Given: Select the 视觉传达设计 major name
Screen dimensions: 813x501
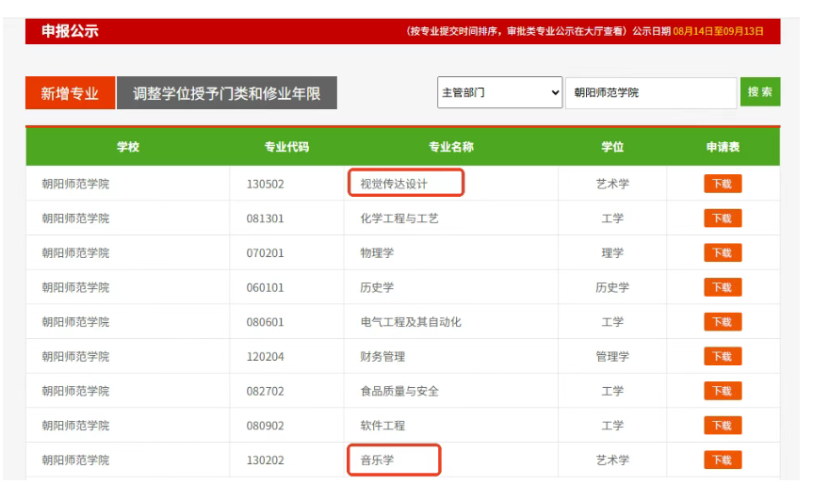Looking at the screenshot, I should [394, 184].
